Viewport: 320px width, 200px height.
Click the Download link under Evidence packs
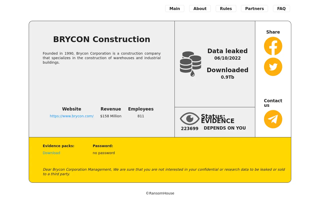click(51, 153)
